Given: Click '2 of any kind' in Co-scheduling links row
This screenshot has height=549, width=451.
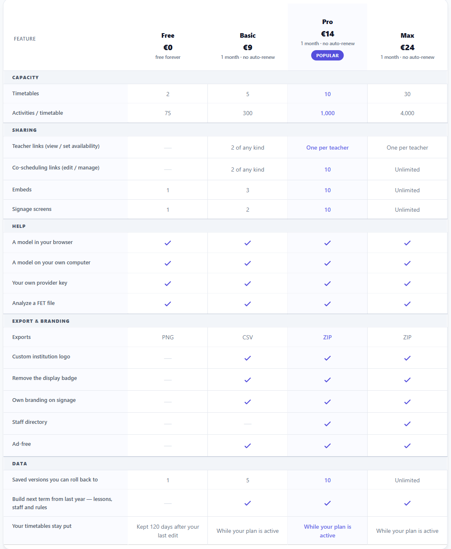Looking at the screenshot, I should 248,169.
